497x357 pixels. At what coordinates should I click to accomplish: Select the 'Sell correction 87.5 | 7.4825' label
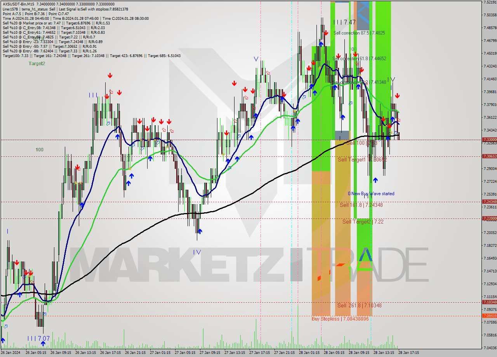click(x=359, y=33)
